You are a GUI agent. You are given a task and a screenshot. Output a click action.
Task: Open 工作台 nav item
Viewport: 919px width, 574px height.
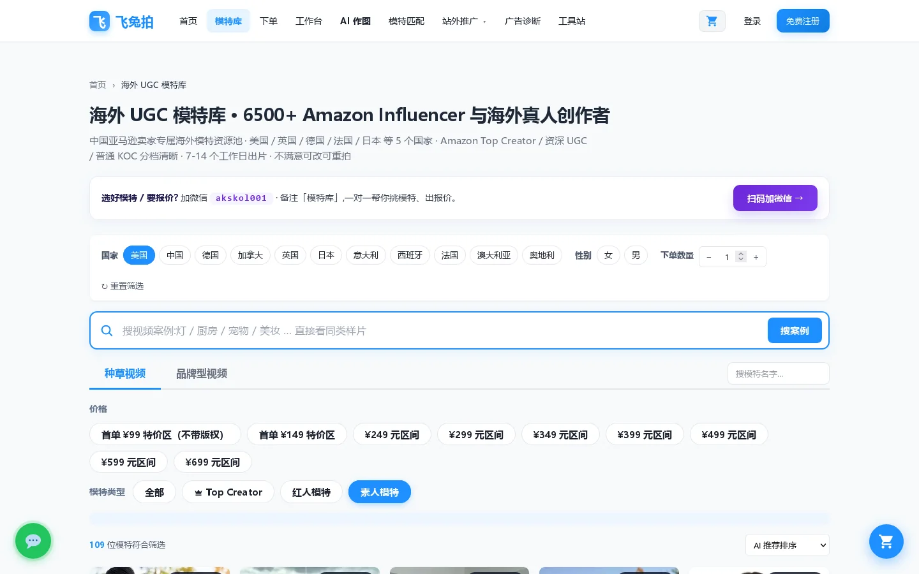pos(309,21)
